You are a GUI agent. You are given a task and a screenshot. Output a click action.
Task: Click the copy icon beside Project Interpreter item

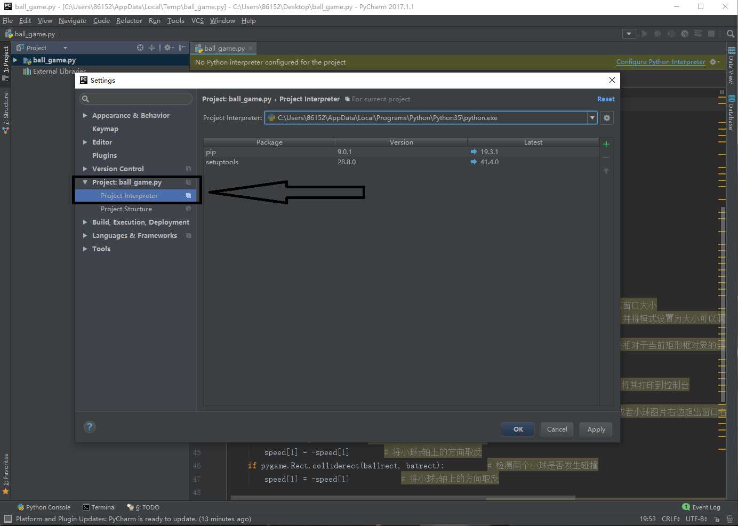tap(188, 196)
